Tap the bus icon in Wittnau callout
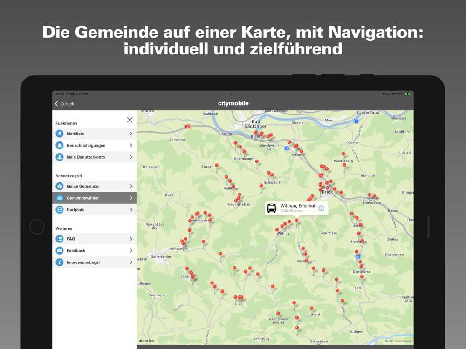Viewport: 466px width, 349px height. pos(271,208)
